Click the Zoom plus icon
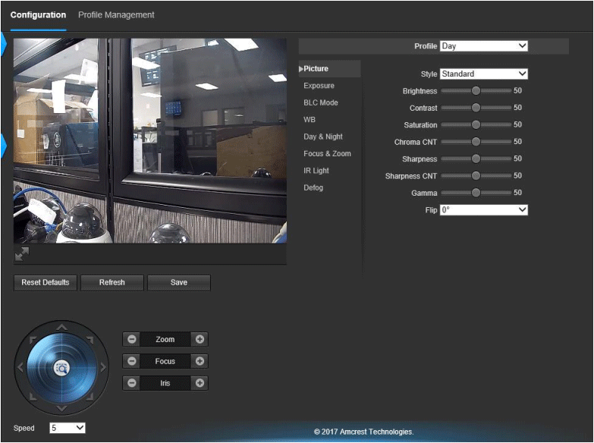Viewport: 594px width, 443px height. (x=200, y=339)
